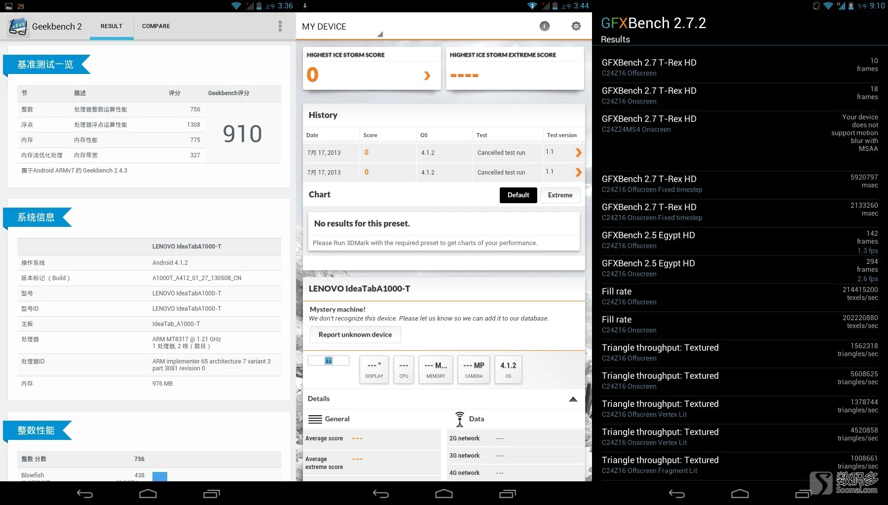Tap Back button under 3DMark screen
This screenshot has width=888, height=505.
[381, 494]
